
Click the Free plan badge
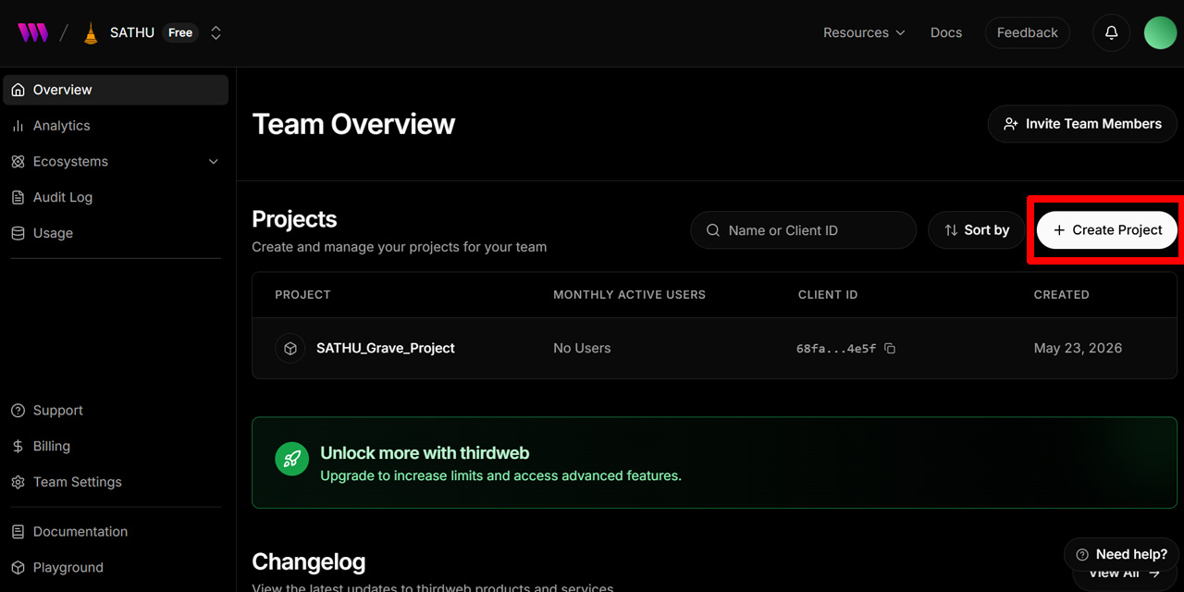click(x=180, y=32)
